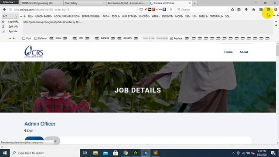Click the bookmarks list clipboard icon
This screenshot has width=279, height=157.
click(239, 10)
